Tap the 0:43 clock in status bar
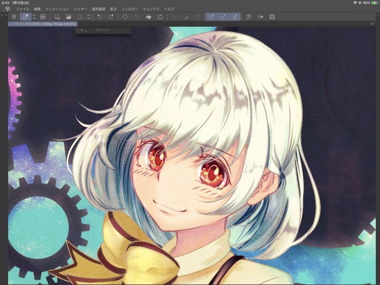The height and width of the screenshot is (285, 380). (x=5, y=3)
